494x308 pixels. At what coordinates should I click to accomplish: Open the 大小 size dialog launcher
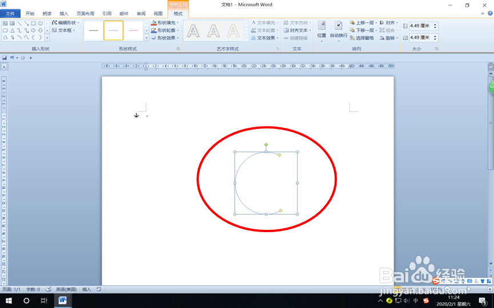coord(436,48)
